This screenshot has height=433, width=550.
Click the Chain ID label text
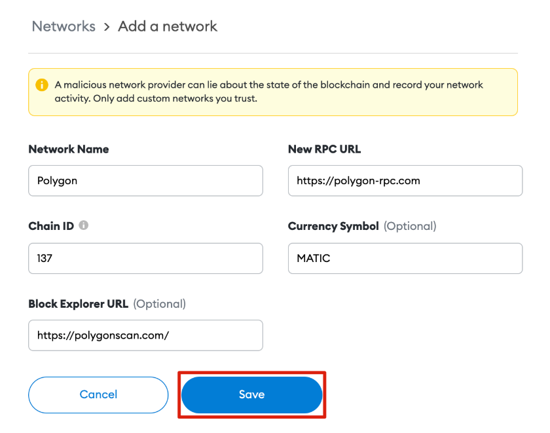51,226
